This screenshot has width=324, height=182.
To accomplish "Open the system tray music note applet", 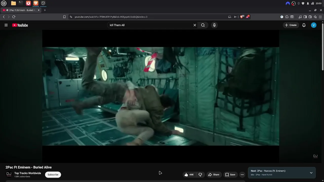I will click(313, 3).
